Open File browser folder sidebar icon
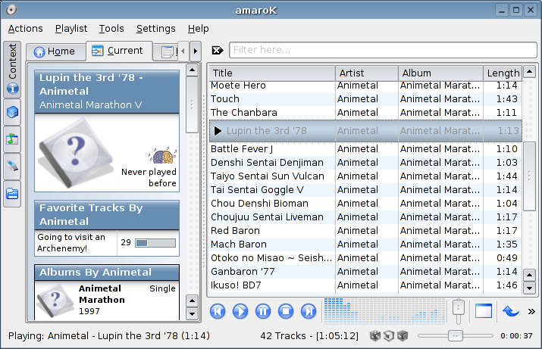The width and height of the screenshot is (542, 349). (x=12, y=194)
